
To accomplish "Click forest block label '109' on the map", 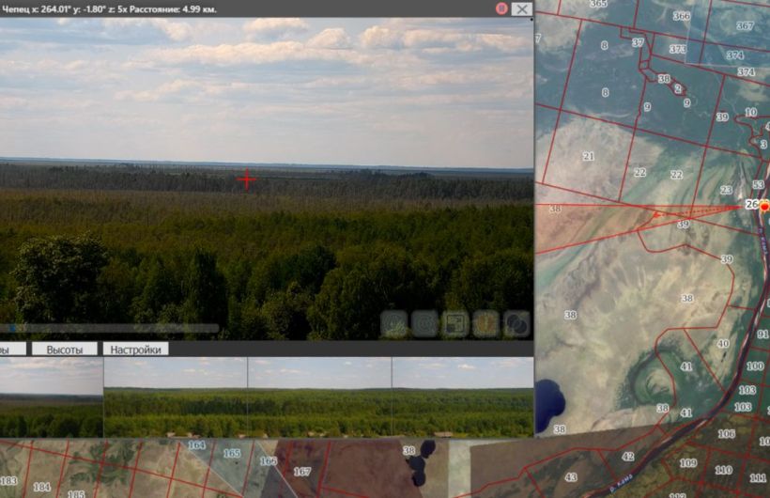I will click(x=688, y=463).
